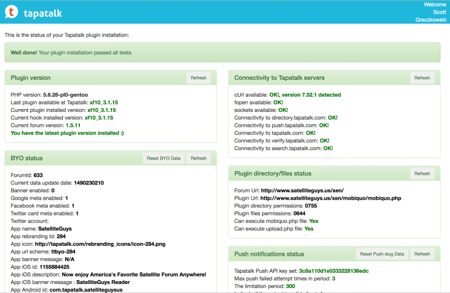Image resolution: width=450 pixels, height=293 pixels.
Task: Click 'You have the latest plugin version installed' text
Action: [x=67, y=133]
